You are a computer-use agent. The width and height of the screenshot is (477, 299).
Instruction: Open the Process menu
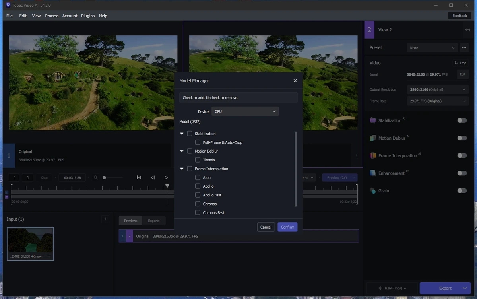click(52, 16)
